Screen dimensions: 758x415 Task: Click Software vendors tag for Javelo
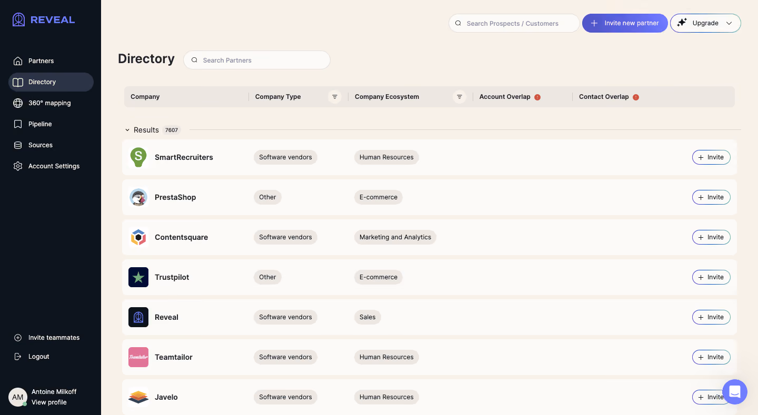[x=285, y=397]
